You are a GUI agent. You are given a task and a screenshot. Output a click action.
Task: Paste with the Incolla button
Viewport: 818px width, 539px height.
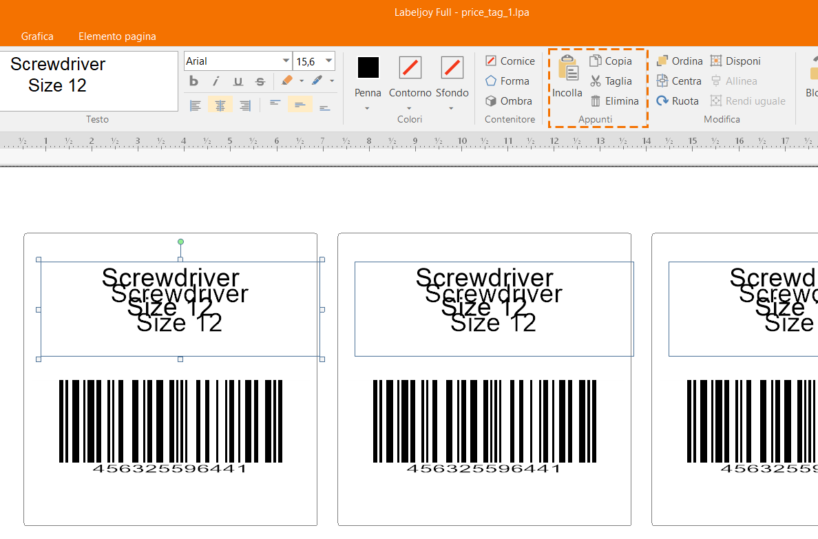click(567, 76)
